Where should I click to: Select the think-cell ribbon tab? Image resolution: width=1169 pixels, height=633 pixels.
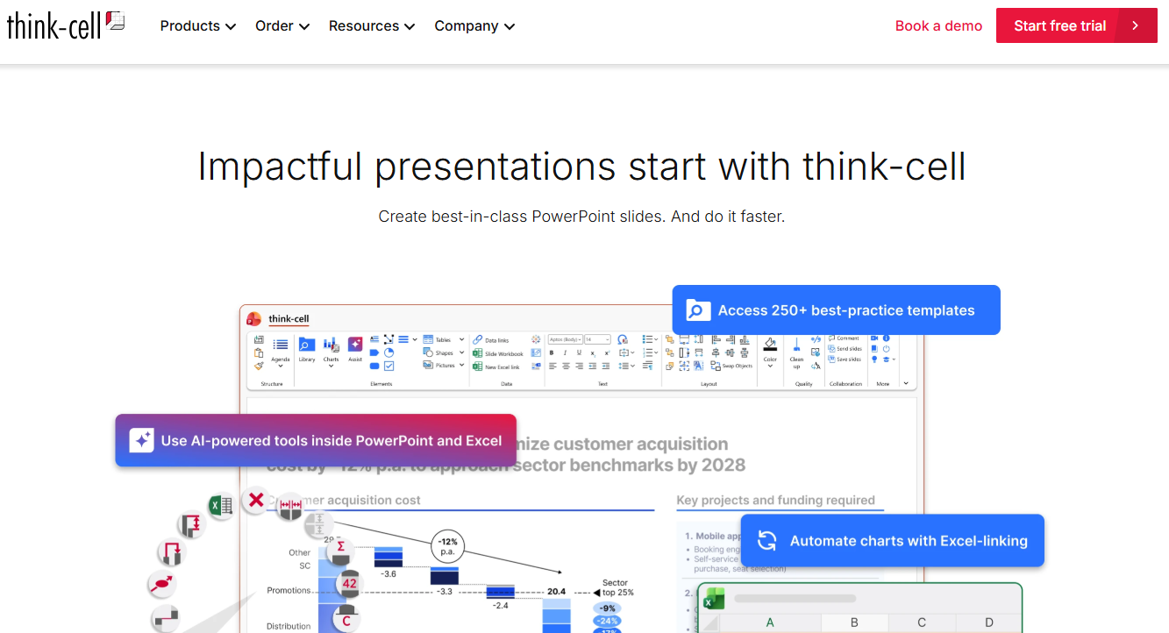tap(289, 319)
